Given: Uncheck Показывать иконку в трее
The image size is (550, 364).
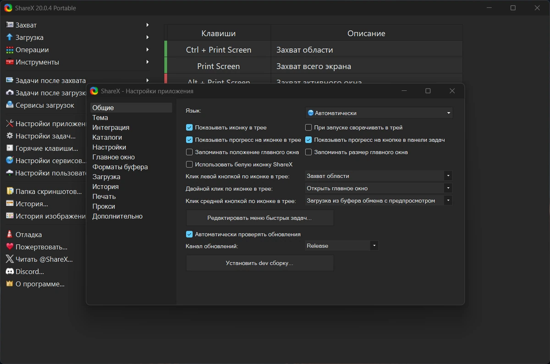Looking at the screenshot, I should (x=189, y=127).
